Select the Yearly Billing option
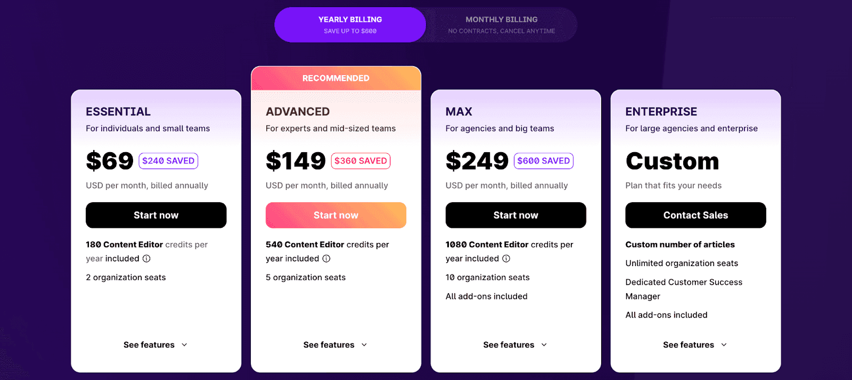Image resolution: width=852 pixels, height=380 pixels. click(x=350, y=24)
